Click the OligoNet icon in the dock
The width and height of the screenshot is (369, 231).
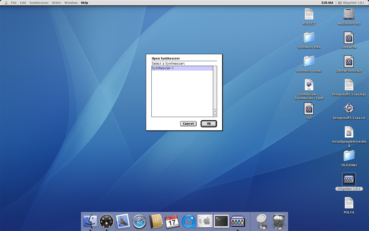point(238,221)
